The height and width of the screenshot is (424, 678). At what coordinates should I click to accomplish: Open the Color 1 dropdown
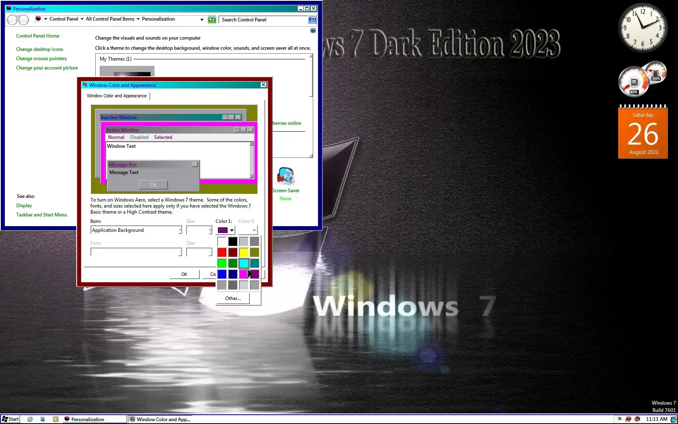(226, 230)
